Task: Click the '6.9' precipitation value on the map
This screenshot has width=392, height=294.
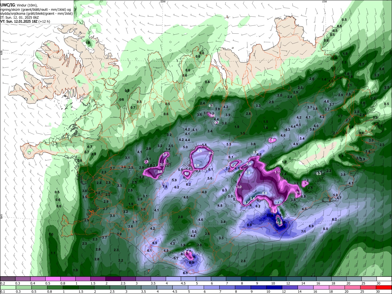Action: 311,226
